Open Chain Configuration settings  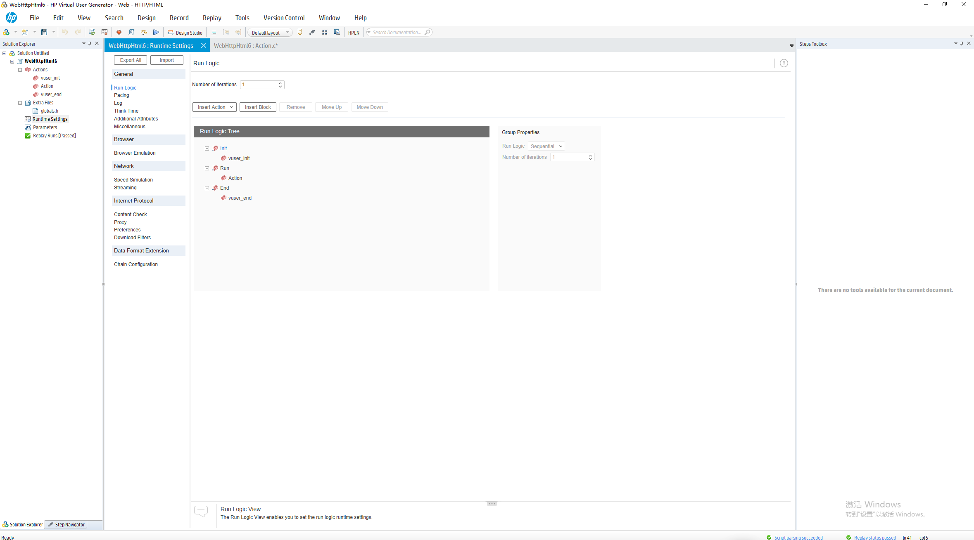(135, 264)
